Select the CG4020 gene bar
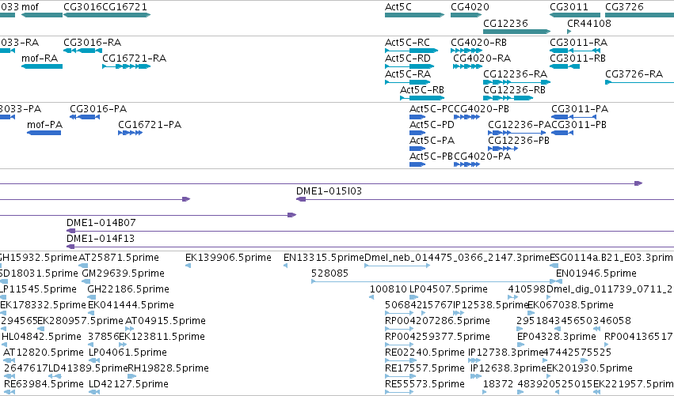This screenshot has width=674, height=396. (x=466, y=15)
